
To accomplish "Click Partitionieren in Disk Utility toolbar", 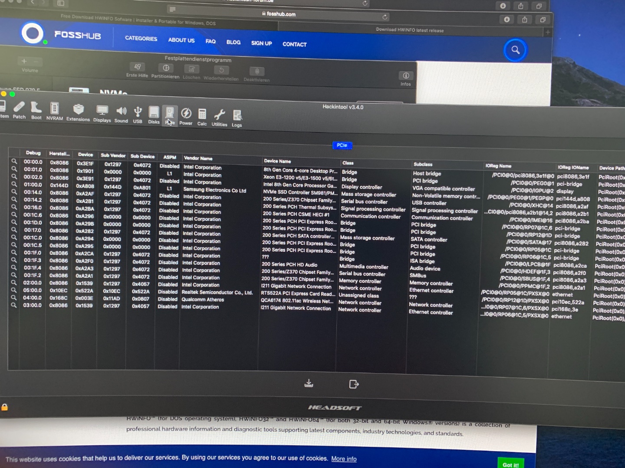I will (165, 71).
